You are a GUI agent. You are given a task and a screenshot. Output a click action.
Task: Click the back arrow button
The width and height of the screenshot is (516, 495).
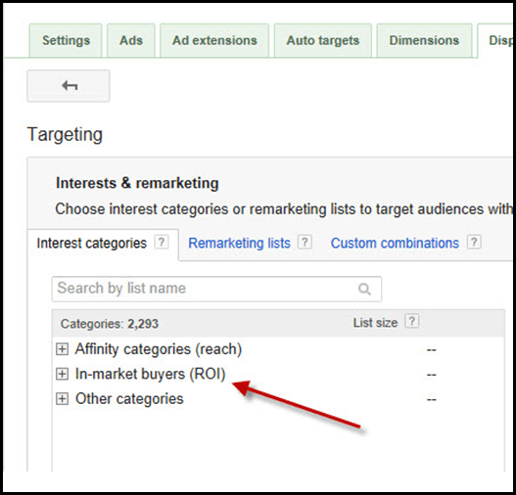69,86
